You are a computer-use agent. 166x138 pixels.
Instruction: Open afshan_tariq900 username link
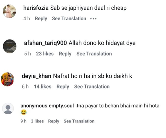[x=45, y=43]
